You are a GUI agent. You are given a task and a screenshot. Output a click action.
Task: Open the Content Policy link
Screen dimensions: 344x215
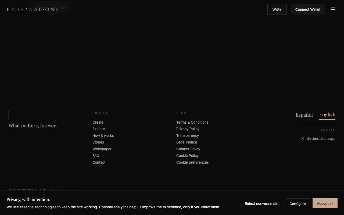coord(188,149)
